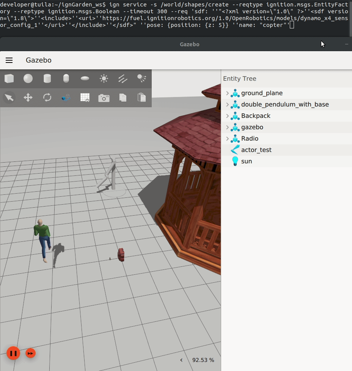Add a spot light
The width and height of the screenshot is (352, 371).
point(141,78)
